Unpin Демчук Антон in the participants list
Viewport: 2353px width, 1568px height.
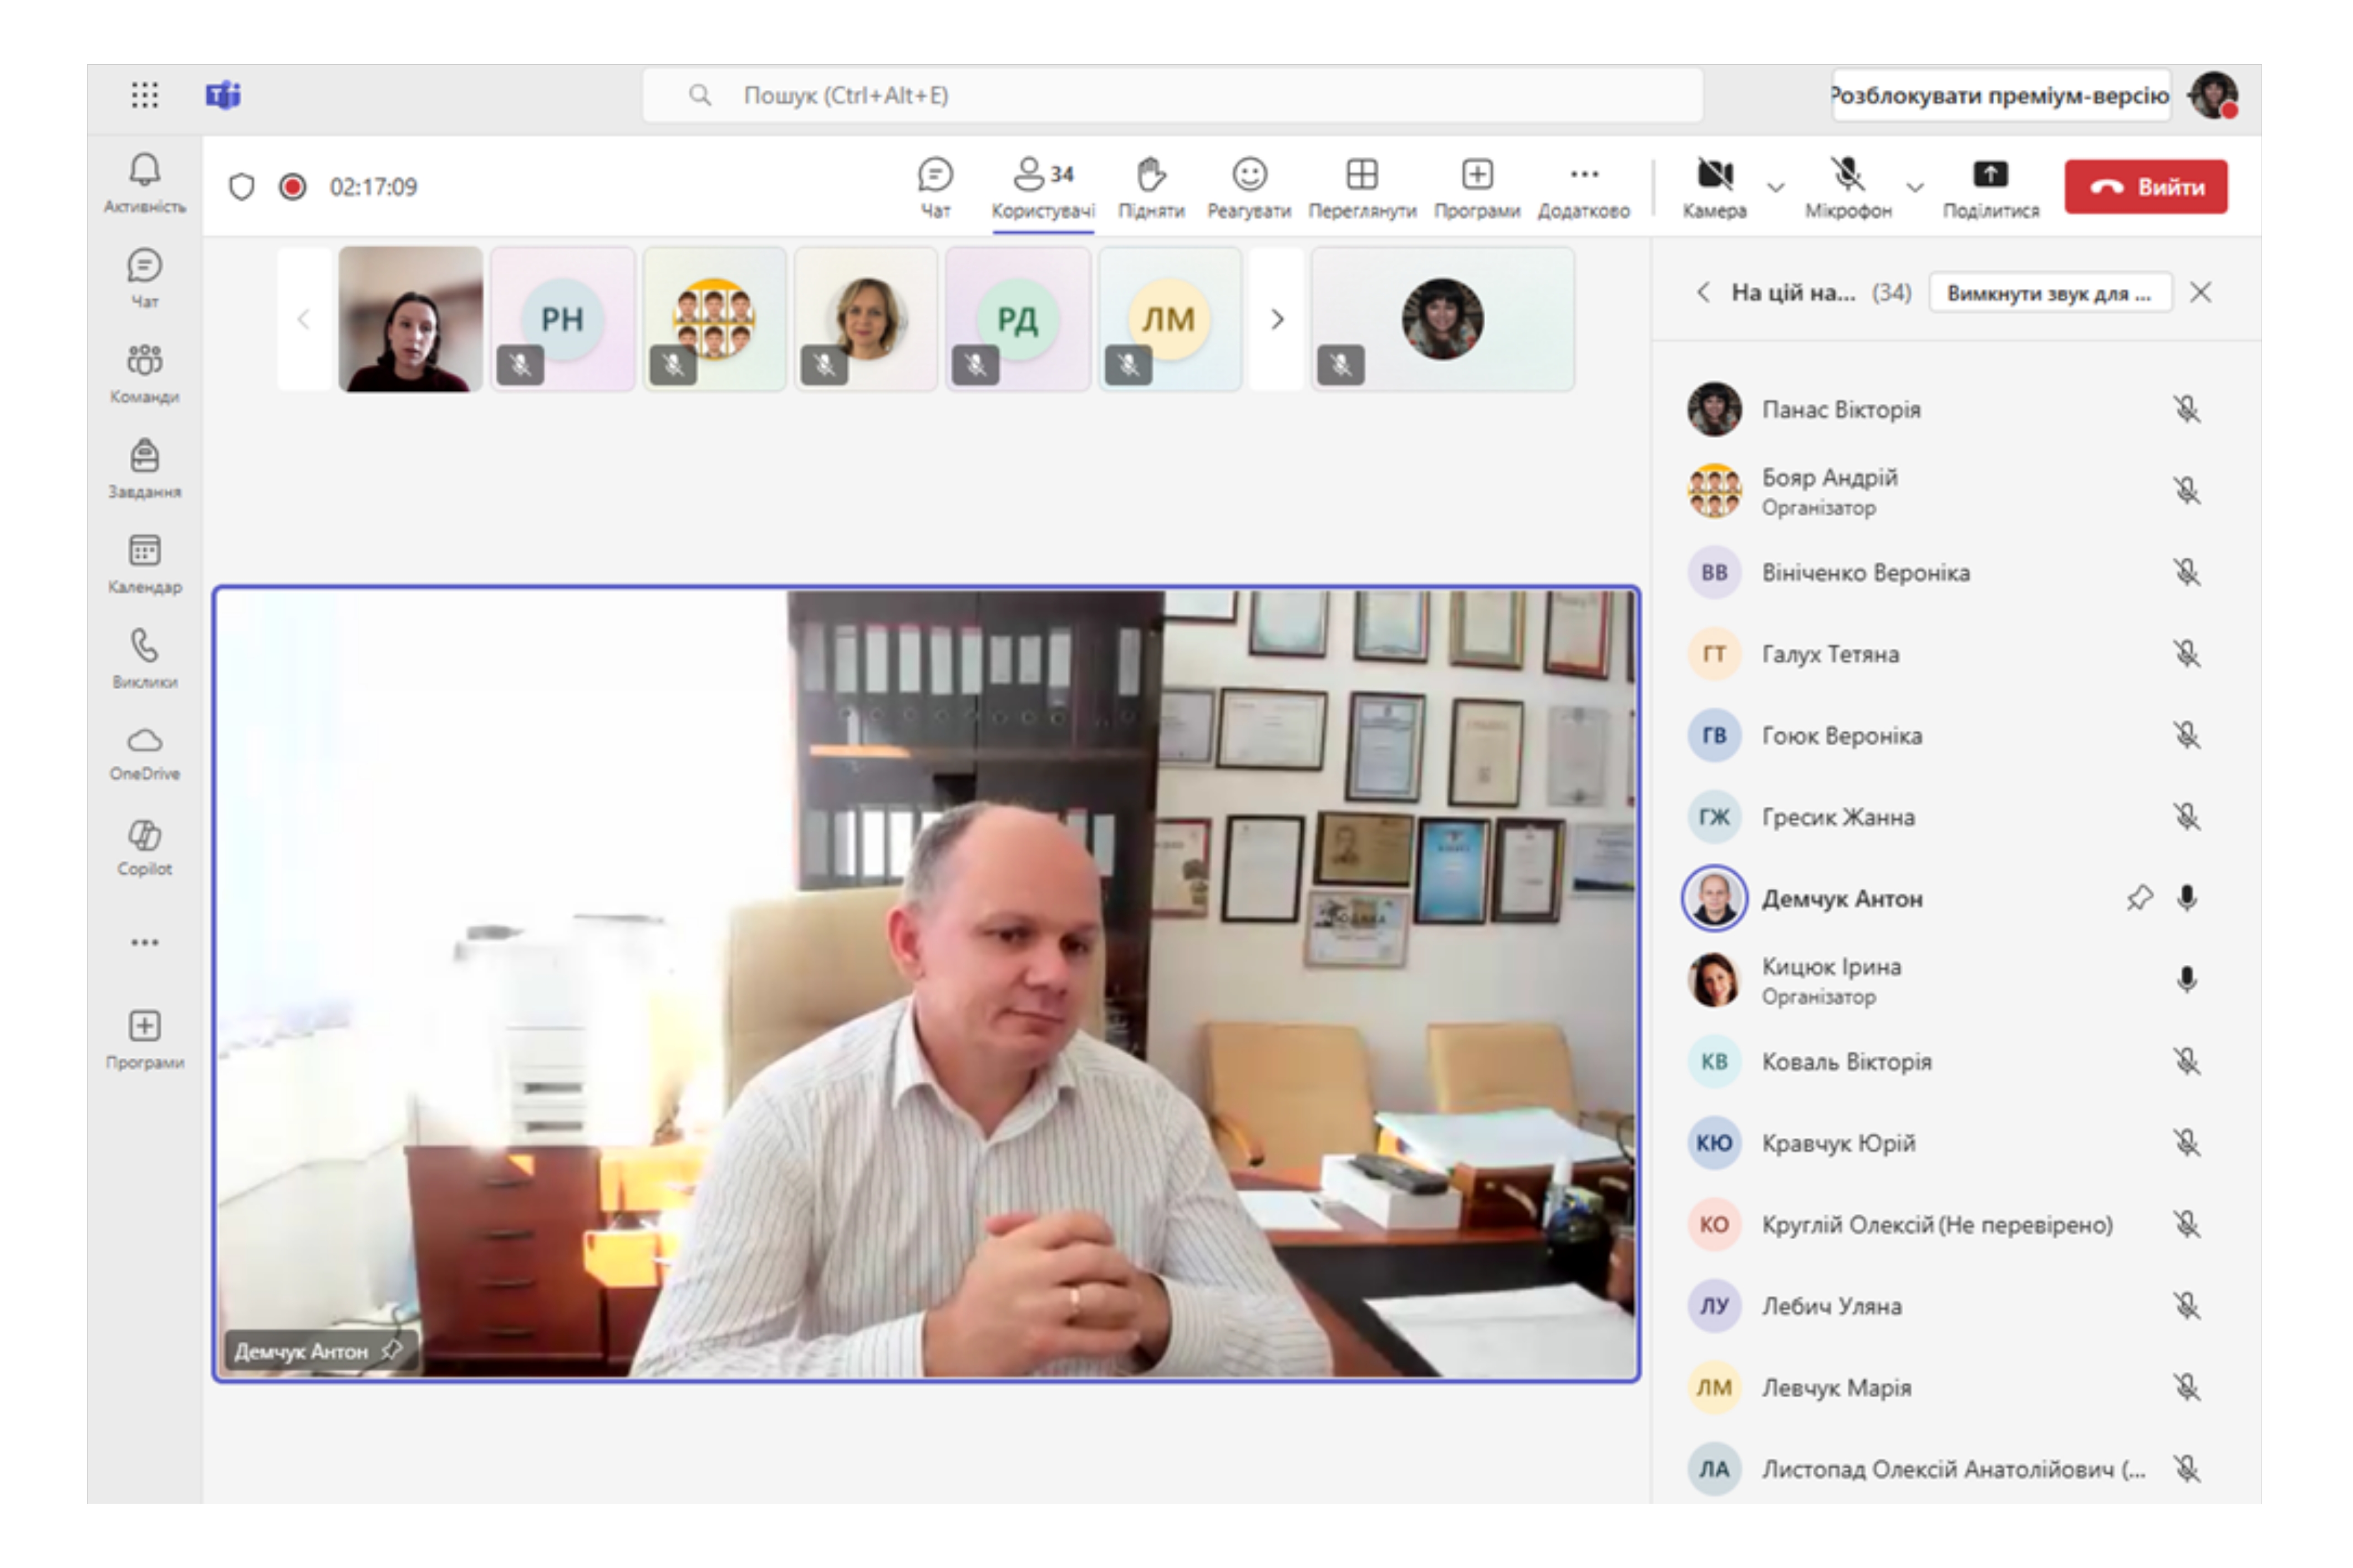click(2138, 898)
